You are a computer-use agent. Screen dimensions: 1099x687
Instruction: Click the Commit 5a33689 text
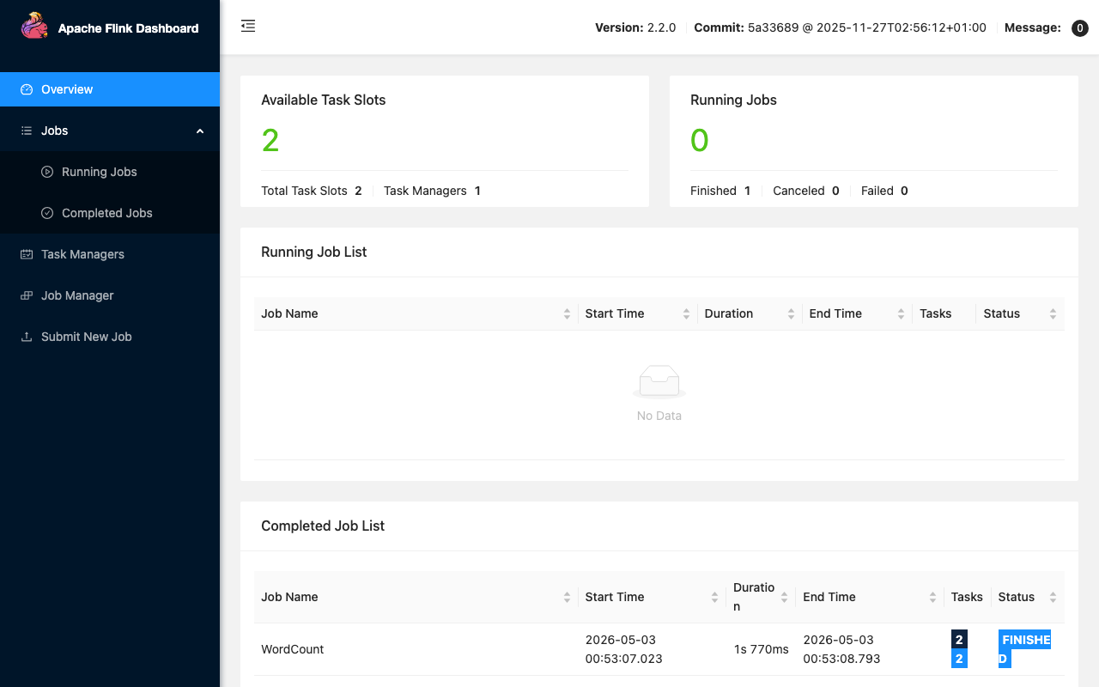(x=840, y=27)
